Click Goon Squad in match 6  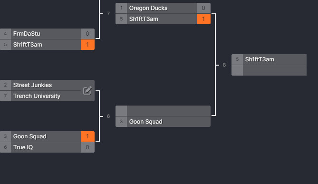coord(163,122)
